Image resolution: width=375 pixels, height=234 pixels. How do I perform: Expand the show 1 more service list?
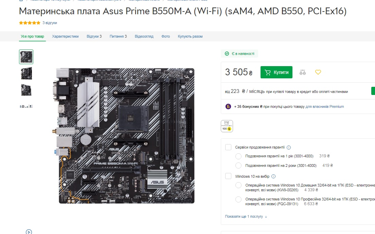tap(246, 217)
